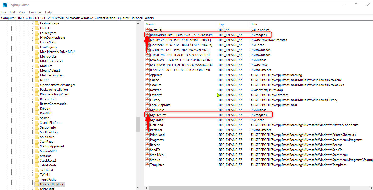Click tree pane scroll down arrow
Viewport: 373px width, 190px height.
138,188
